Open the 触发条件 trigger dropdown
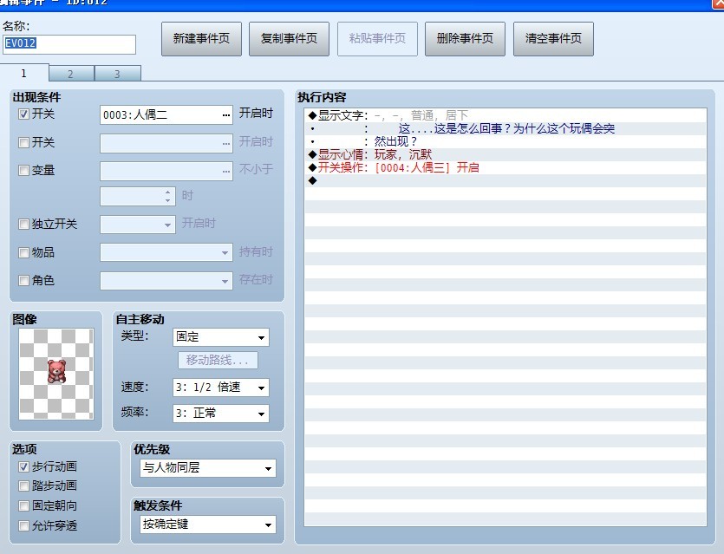Screen dimensions: 724x554 tap(208, 525)
